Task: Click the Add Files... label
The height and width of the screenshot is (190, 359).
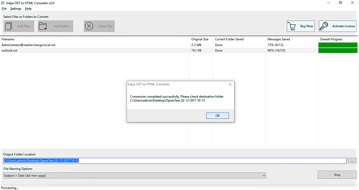Action: (25, 26)
